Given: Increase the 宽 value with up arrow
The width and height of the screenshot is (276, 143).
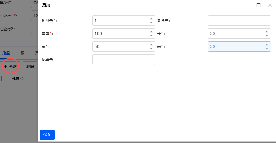Looking at the screenshot, I should (151, 45).
